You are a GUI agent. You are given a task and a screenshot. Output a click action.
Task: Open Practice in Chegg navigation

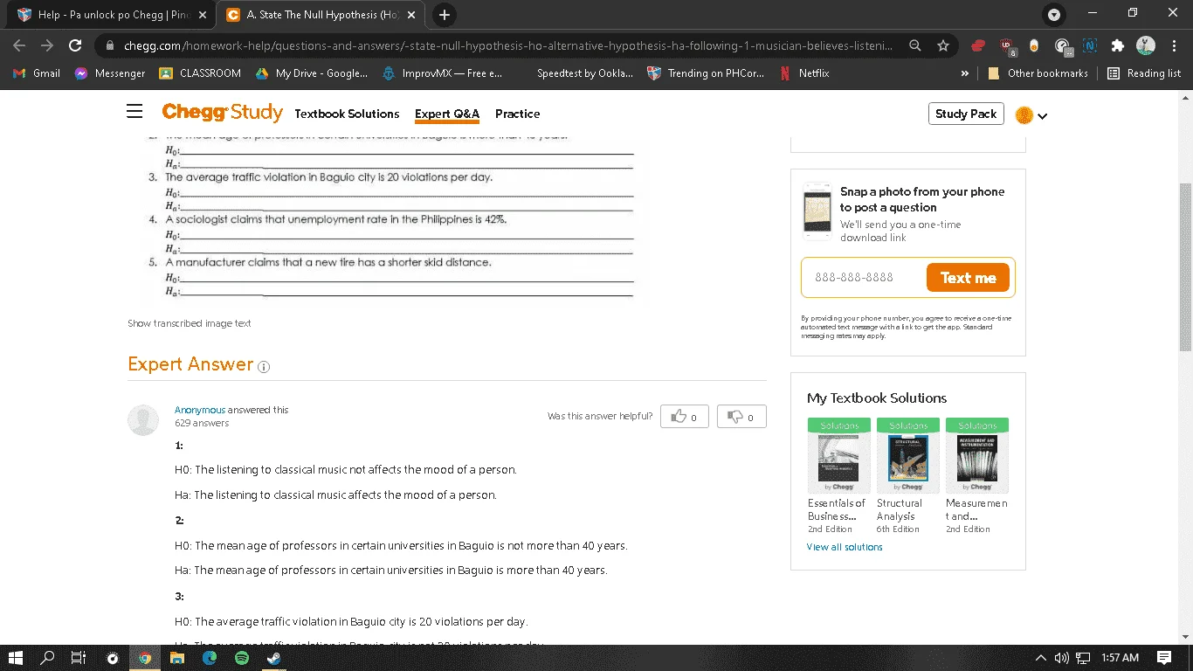pyautogui.click(x=517, y=114)
